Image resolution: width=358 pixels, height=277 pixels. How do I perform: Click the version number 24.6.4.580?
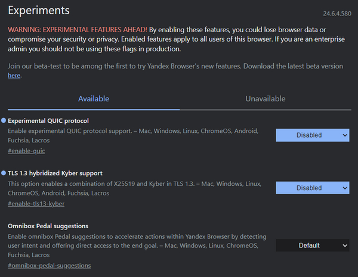tap(337, 14)
